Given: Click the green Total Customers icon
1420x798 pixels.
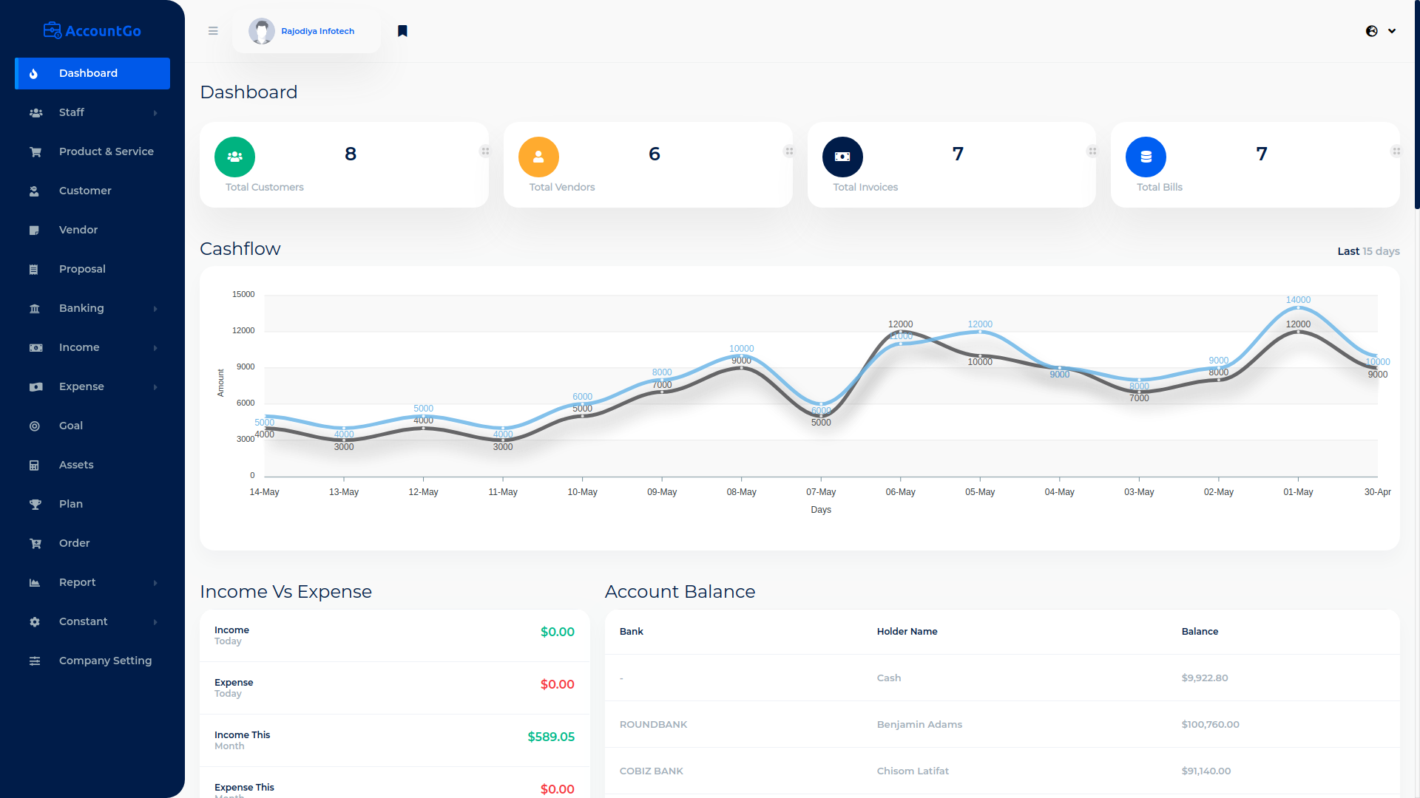Looking at the screenshot, I should pos(234,157).
